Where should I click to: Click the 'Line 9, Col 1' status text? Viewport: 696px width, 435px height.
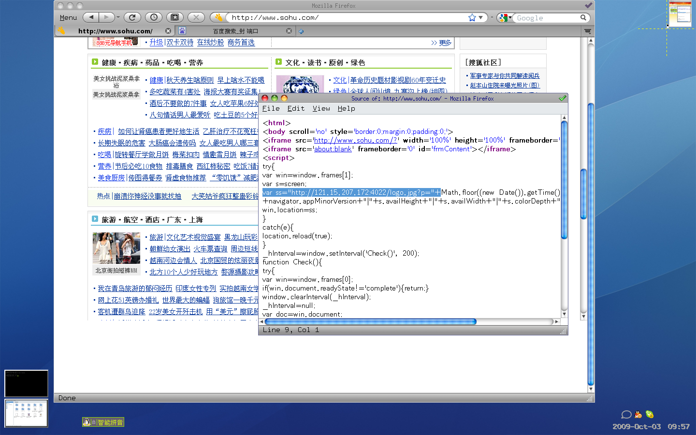pos(291,330)
